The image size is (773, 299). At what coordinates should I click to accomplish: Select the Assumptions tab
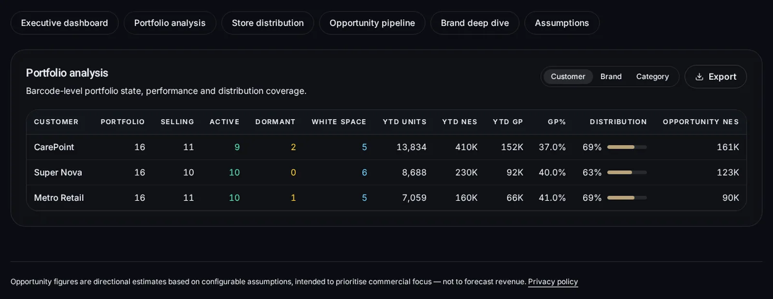pyautogui.click(x=562, y=23)
